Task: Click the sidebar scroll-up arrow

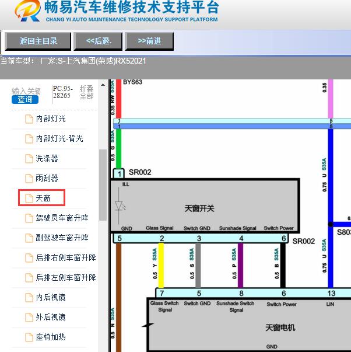Action: [103, 85]
